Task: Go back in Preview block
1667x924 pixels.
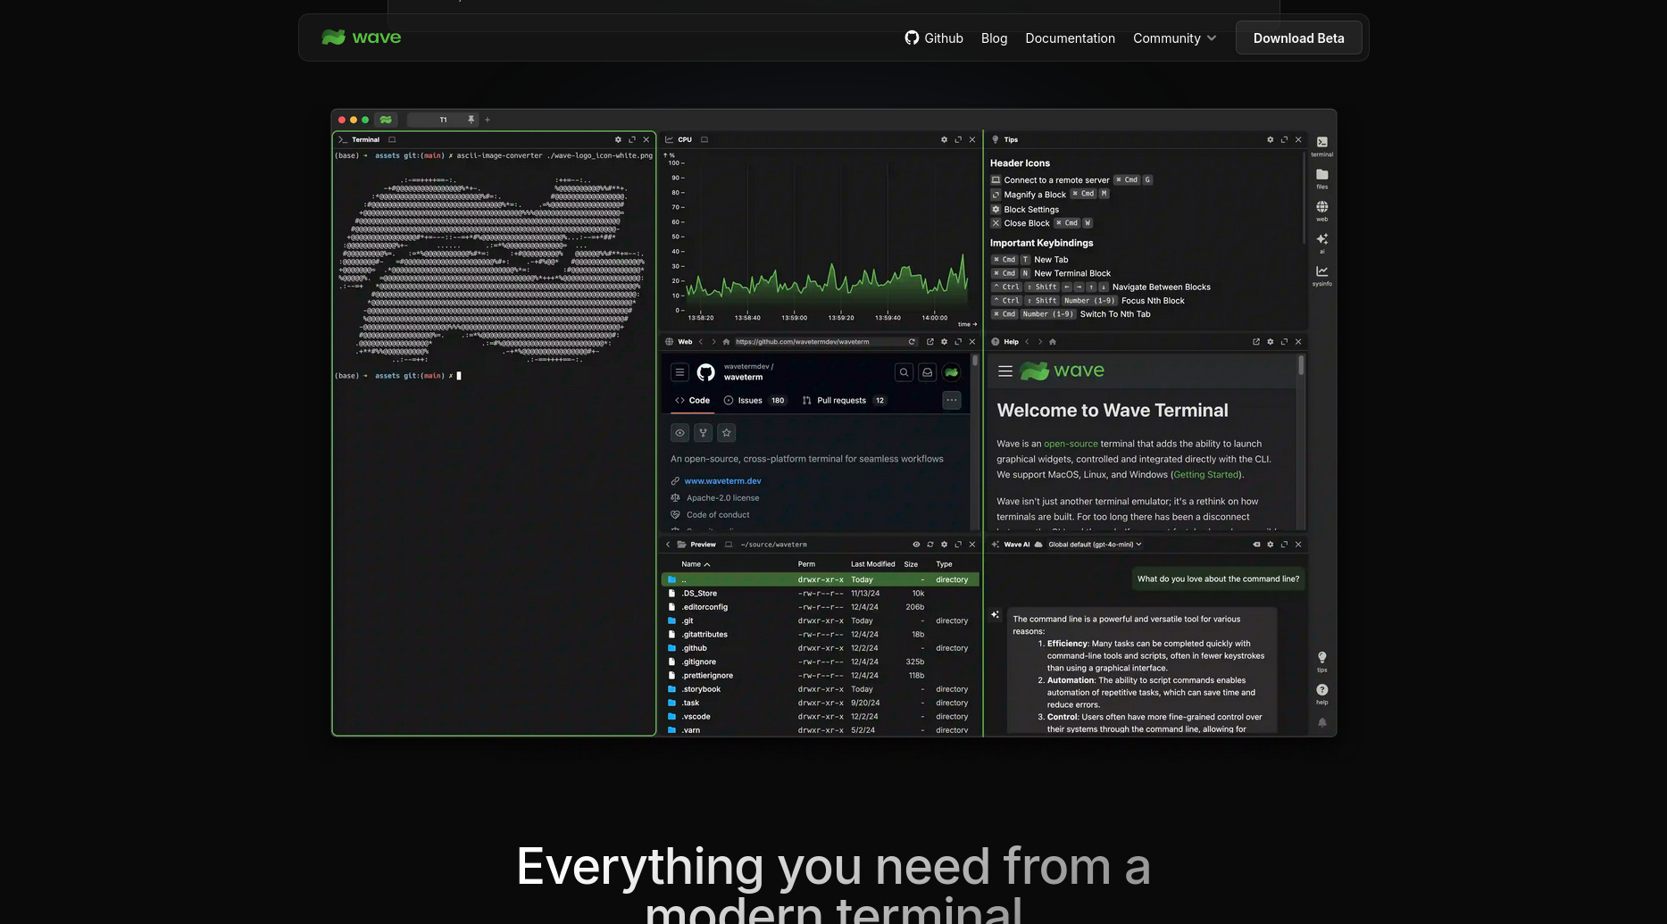Action: point(668,544)
